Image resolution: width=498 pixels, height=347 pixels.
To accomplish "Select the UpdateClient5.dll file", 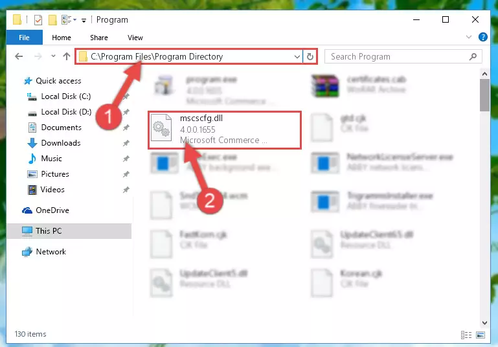I will coord(199,282).
